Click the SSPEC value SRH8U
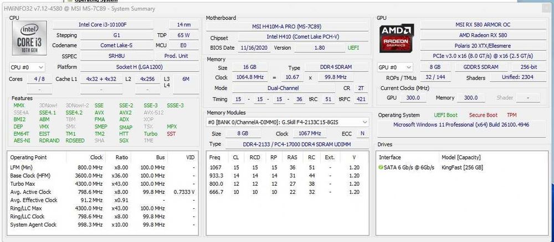 tap(116, 56)
